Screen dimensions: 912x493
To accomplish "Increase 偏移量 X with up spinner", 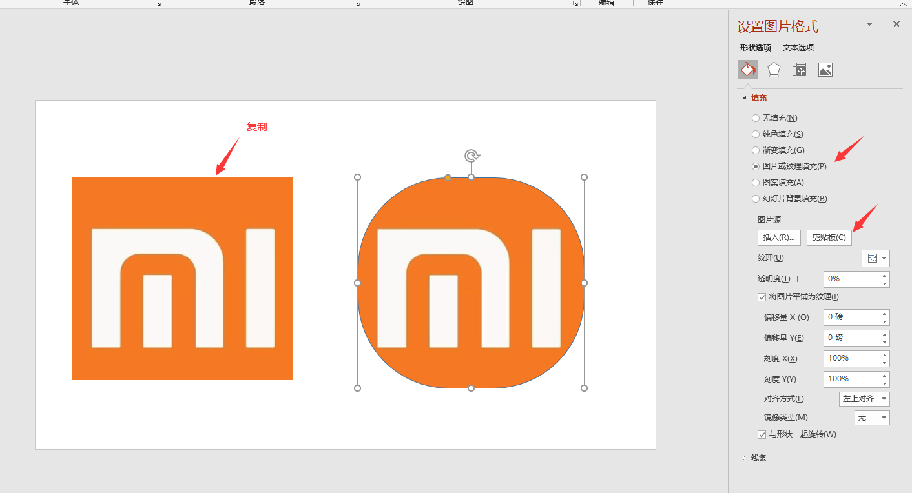I will click(x=884, y=314).
